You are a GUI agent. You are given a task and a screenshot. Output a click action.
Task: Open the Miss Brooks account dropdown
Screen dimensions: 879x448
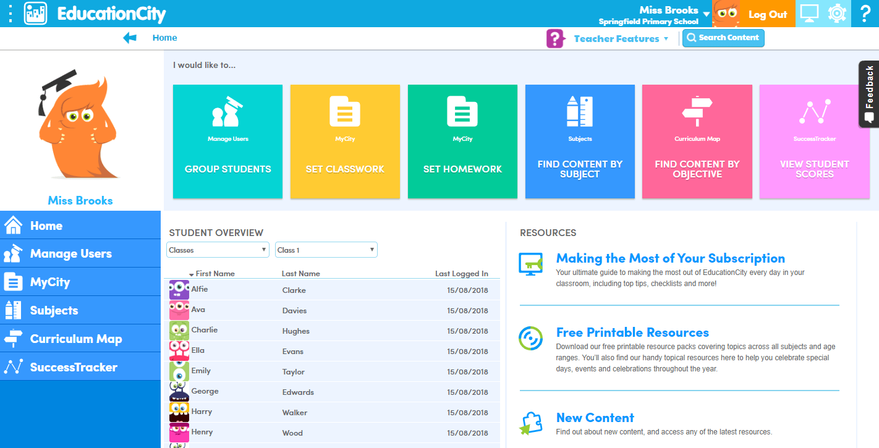click(671, 11)
